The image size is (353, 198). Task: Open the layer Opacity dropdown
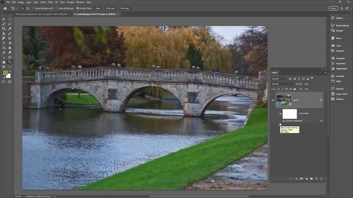(x=311, y=84)
